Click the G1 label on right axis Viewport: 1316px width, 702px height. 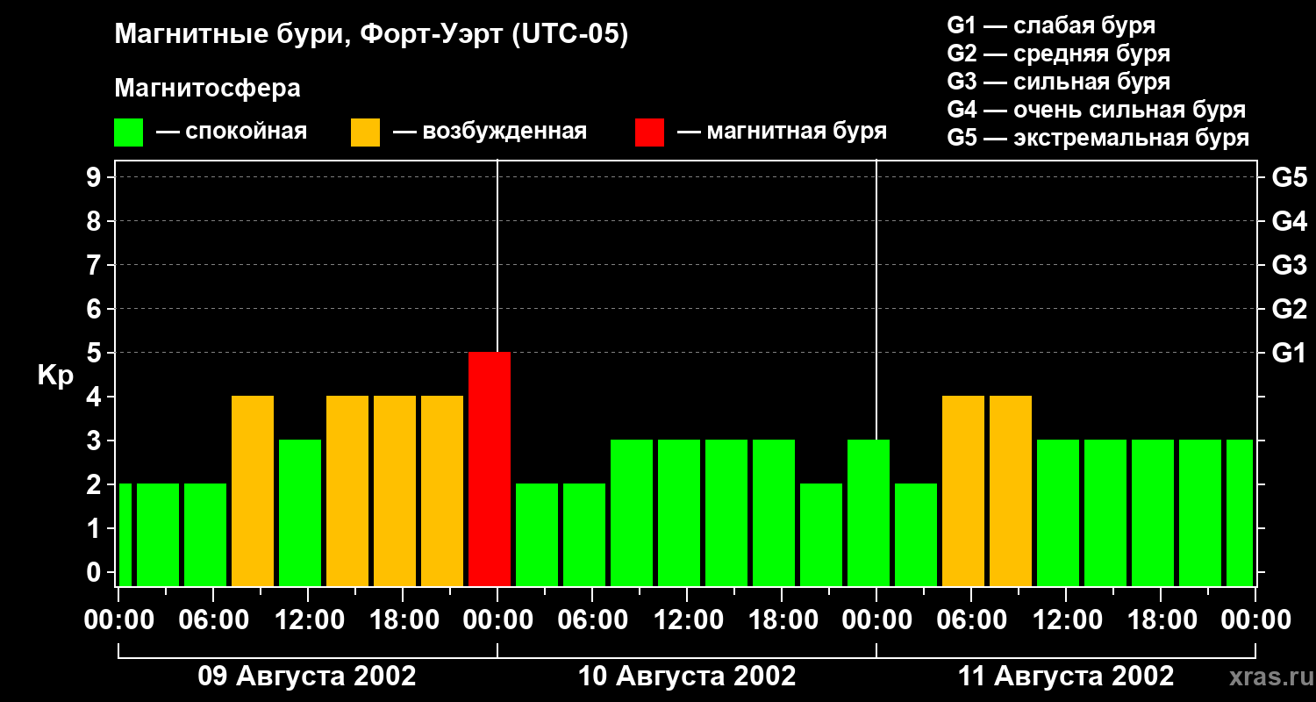pyautogui.click(x=1289, y=353)
